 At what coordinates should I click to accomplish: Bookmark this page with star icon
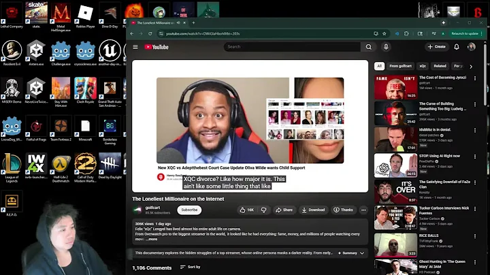(x=385, y=33)
